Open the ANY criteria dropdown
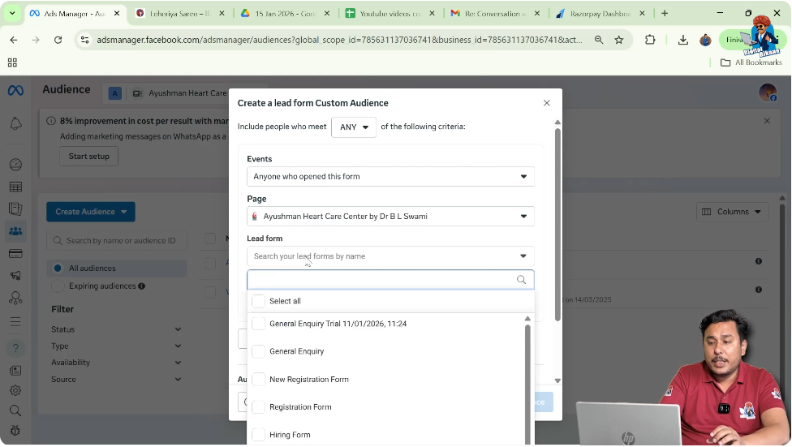The image size is (792, 447). (x=354, y=127)
